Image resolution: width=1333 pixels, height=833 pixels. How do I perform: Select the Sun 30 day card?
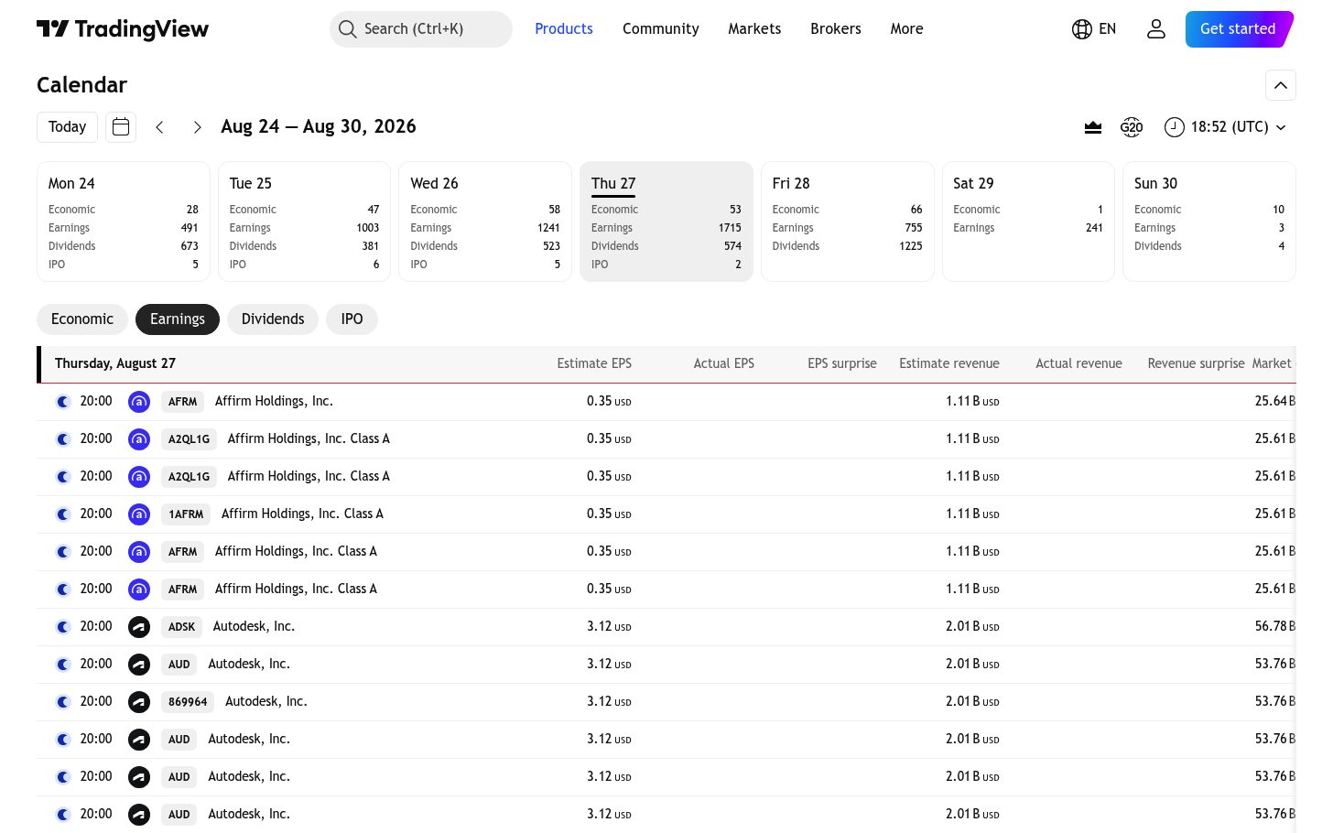point(1209,222)
